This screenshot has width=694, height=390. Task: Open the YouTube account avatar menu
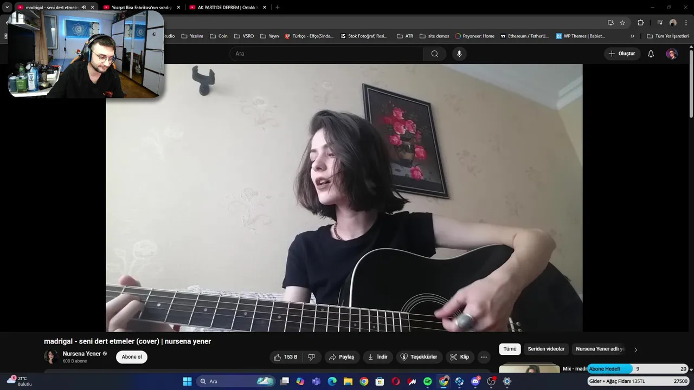click(x=672, y=54)
